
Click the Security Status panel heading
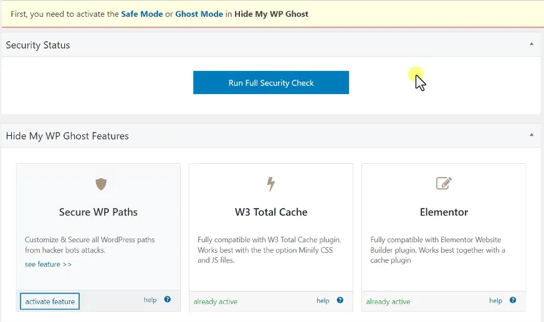[x=38, y=45]
